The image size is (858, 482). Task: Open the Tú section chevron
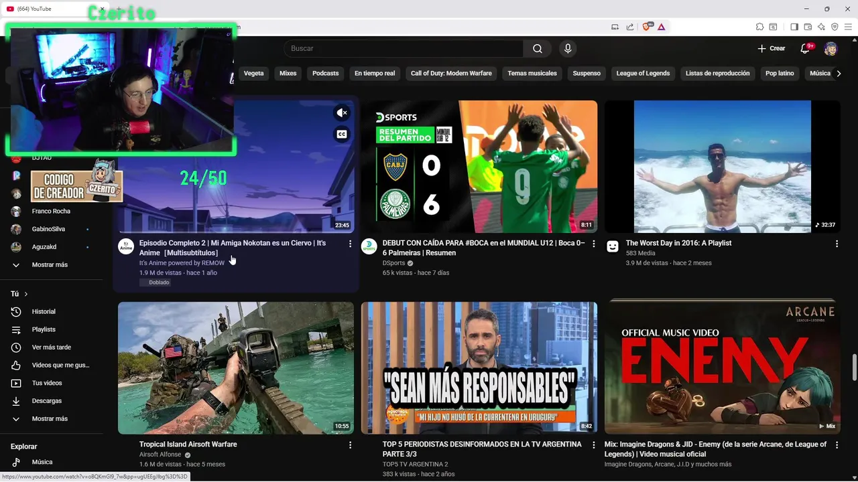(26, 294)
